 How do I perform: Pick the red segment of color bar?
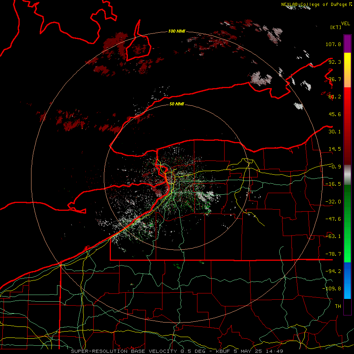[347, 126]
